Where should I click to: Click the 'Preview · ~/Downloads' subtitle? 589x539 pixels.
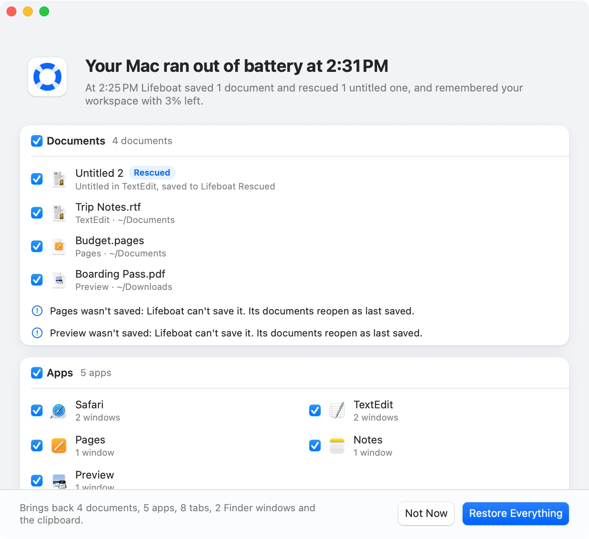[124, 287]
